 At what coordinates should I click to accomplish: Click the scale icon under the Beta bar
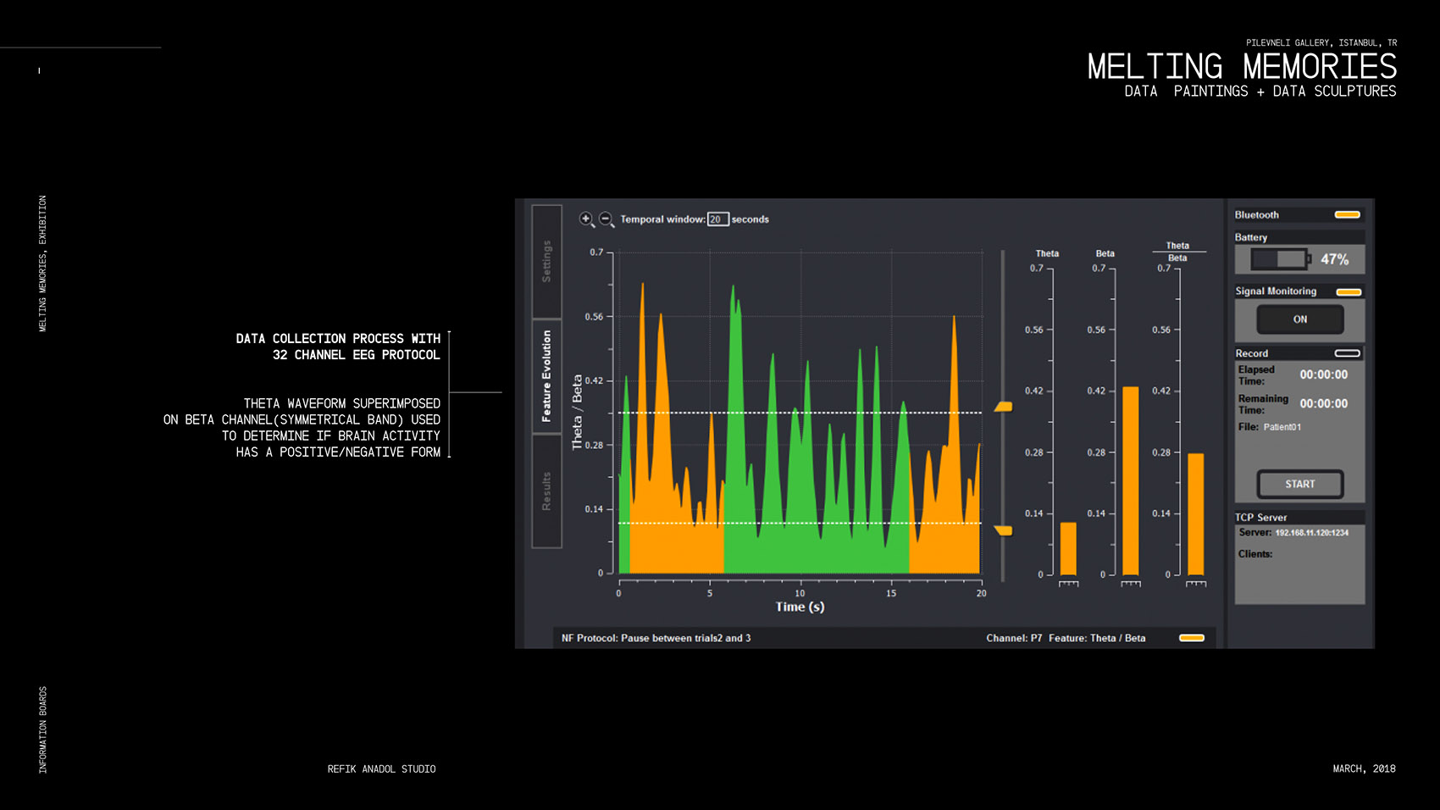click(x=1131, y=583)
